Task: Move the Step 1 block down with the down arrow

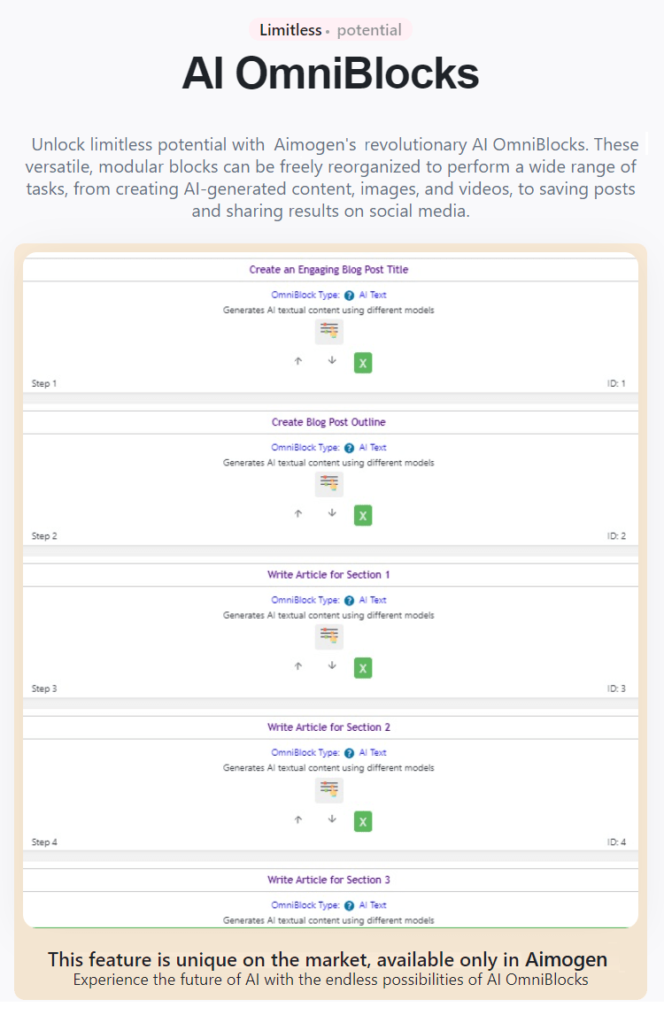Action: (x=331, y=361)
